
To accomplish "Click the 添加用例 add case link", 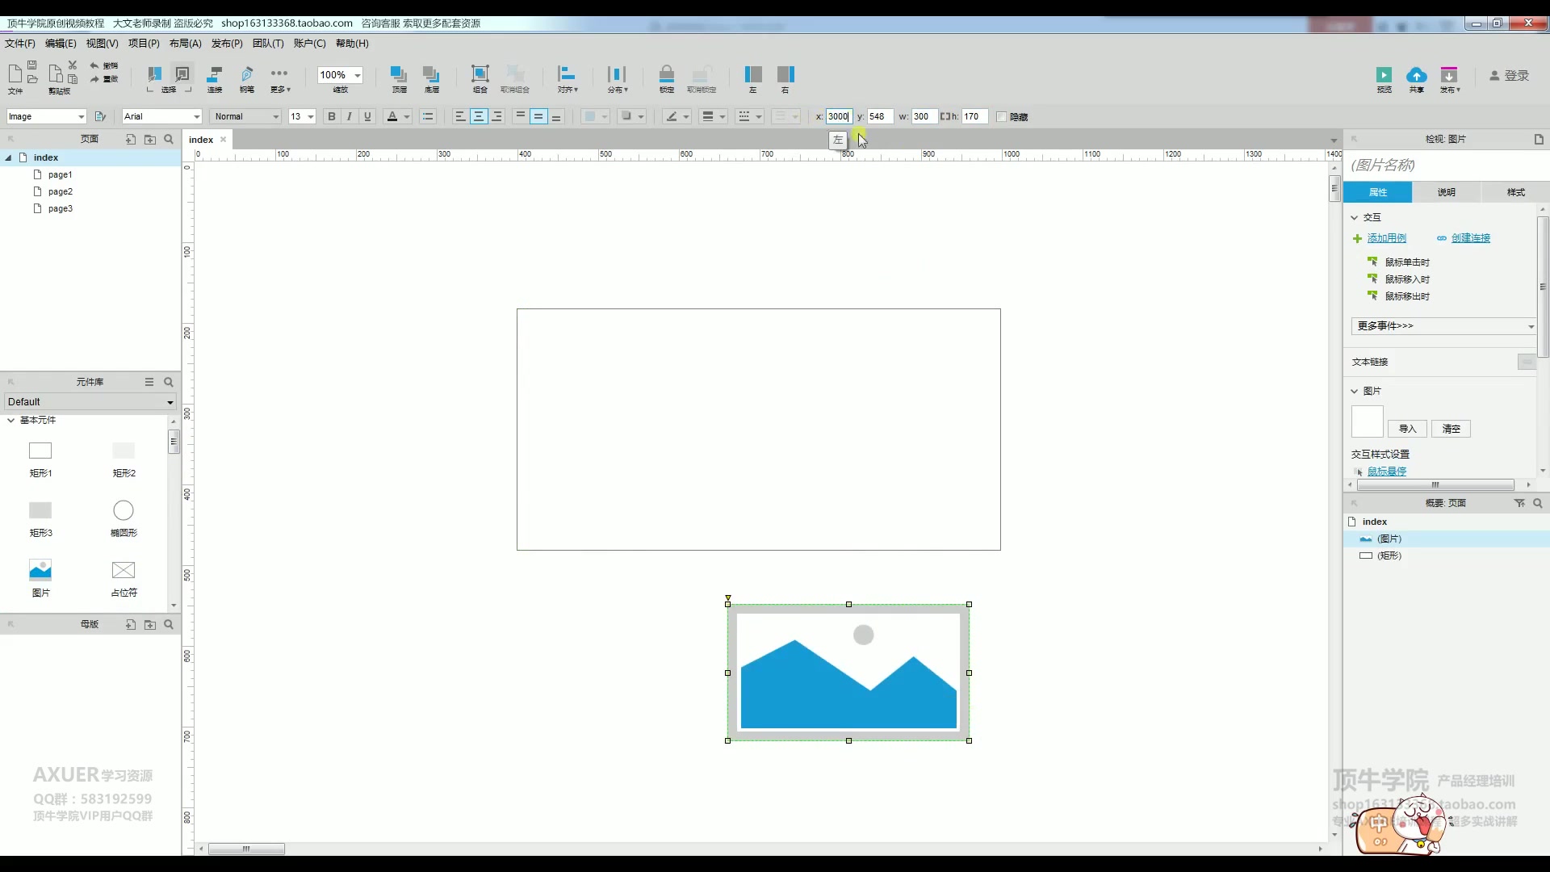I will [1386, 238].
